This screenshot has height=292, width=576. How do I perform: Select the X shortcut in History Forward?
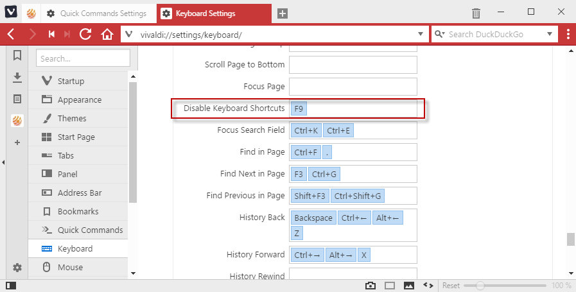(x=364, y=255)
